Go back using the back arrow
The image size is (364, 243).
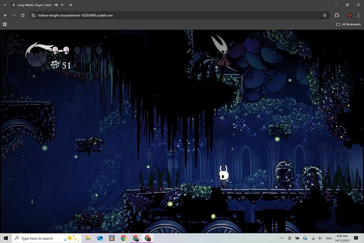[5, 15]
